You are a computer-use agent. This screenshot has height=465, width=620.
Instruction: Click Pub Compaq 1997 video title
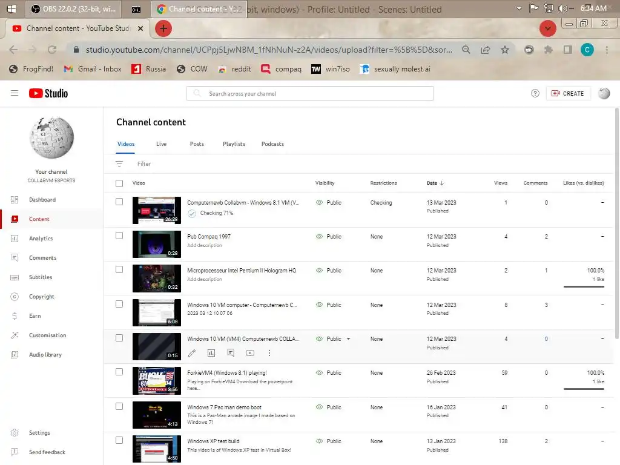tap(209, 237)
